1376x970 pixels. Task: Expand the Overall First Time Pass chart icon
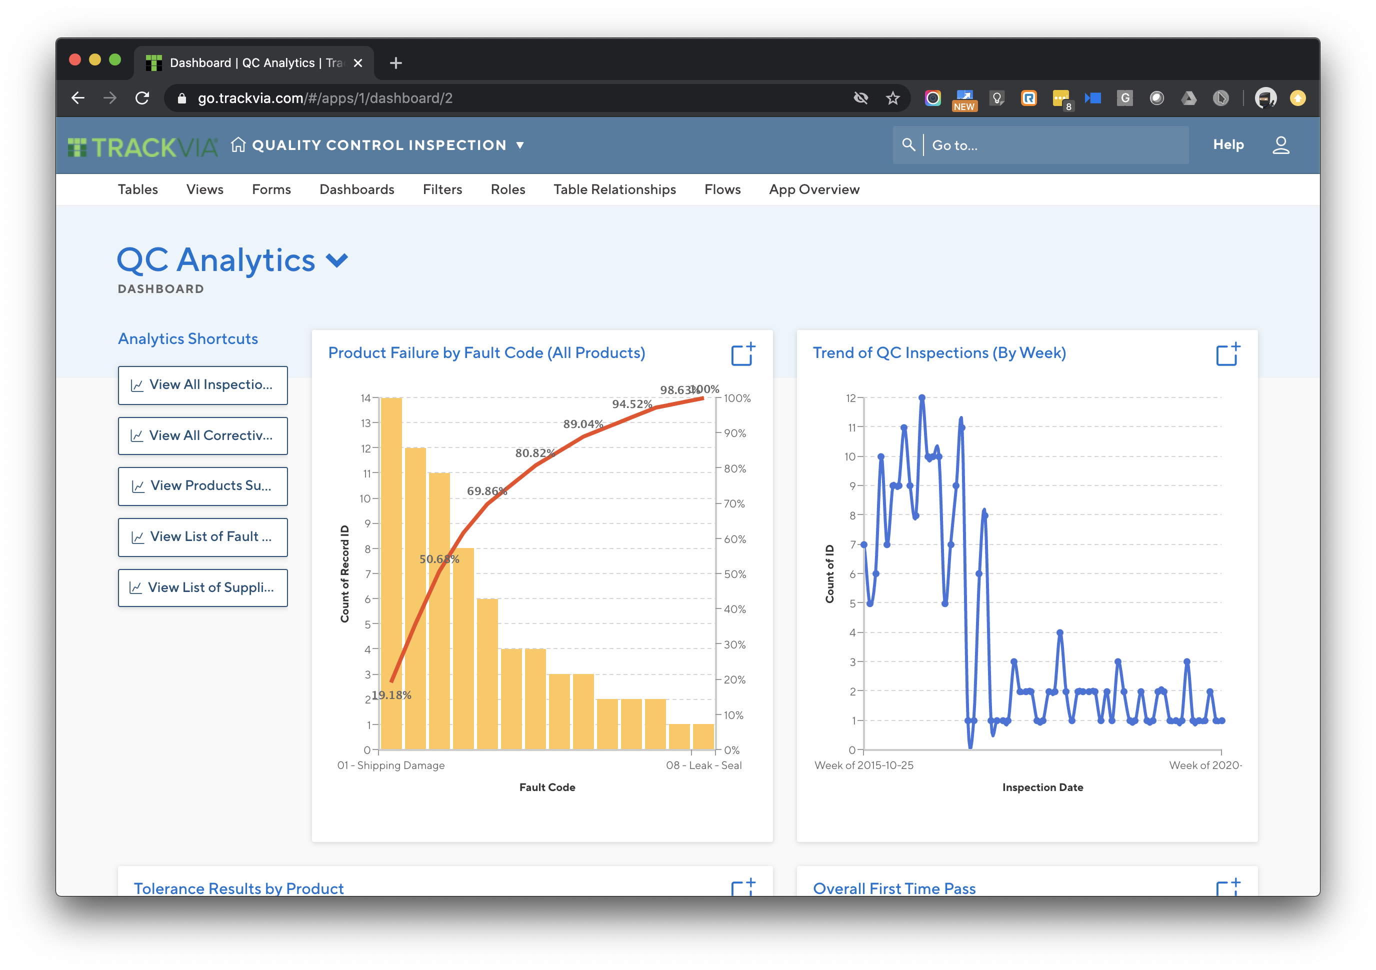(x=1228, y=887)
